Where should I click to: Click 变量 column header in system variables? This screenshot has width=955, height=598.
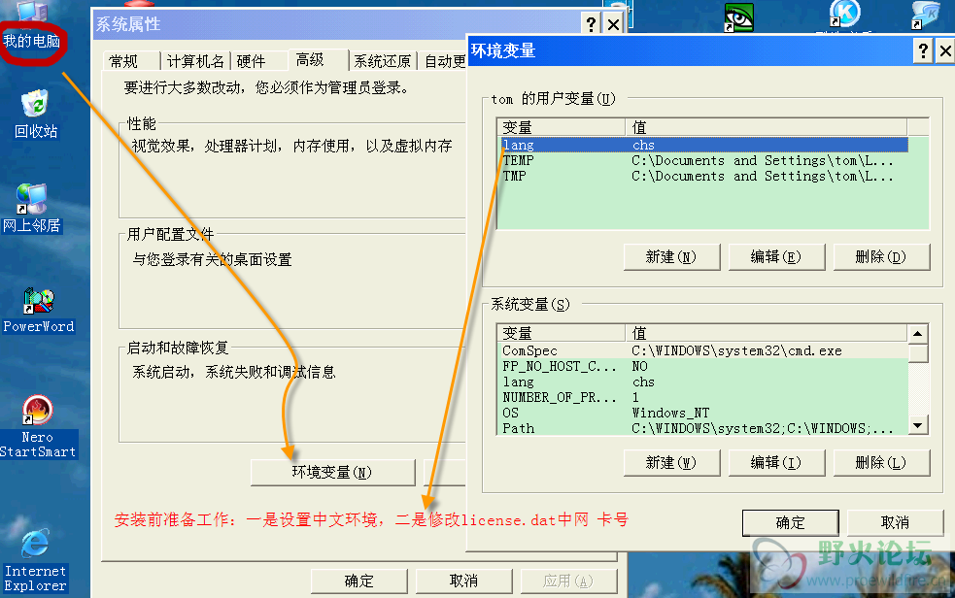pos(562,333)
